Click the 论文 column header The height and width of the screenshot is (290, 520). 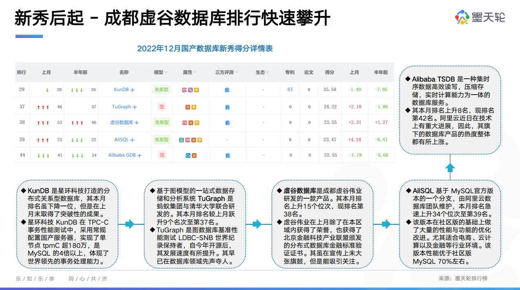309,72
